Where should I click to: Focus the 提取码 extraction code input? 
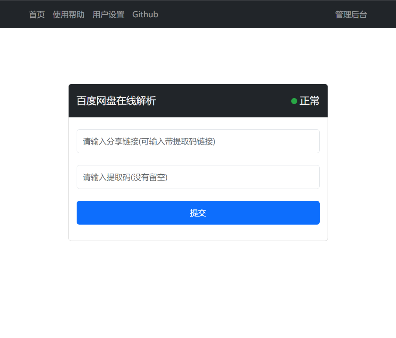coord(198,177)
